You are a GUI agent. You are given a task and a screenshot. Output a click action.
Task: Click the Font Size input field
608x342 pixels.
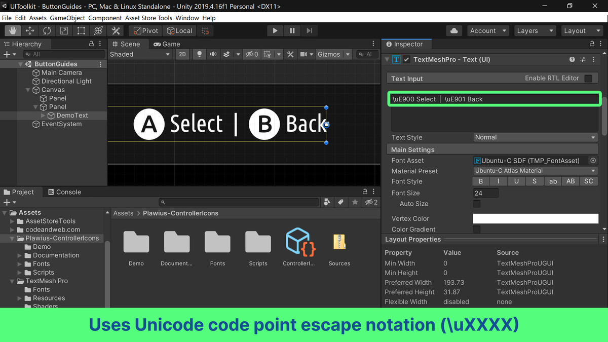485,193
